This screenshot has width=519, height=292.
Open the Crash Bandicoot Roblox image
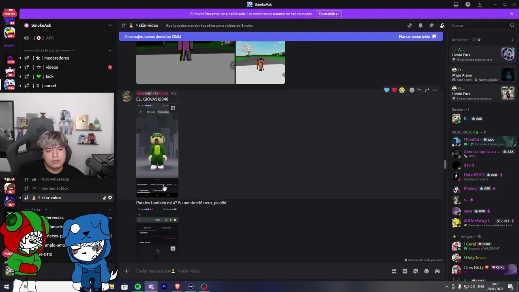tap(260, 62)
